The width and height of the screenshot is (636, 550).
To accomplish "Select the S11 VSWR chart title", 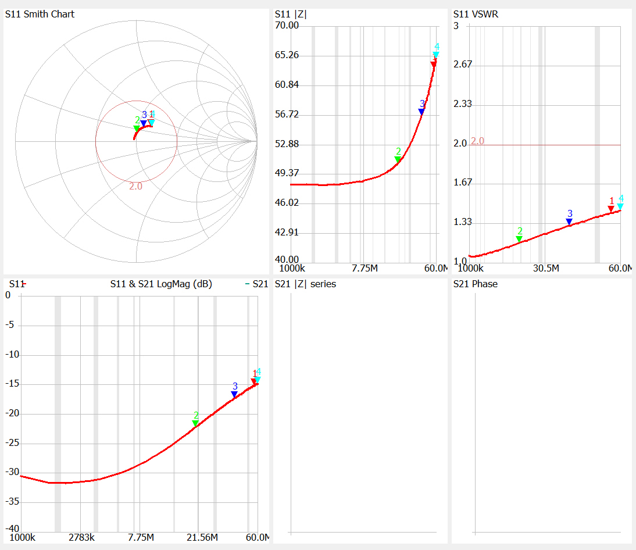I will coord(476,14).
